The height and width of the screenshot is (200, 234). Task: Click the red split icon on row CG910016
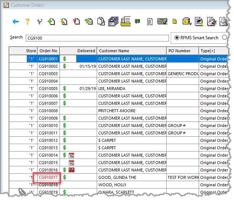(71, 170)
